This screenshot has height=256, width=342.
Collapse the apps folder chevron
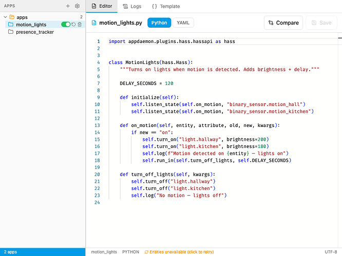(6, 17)
